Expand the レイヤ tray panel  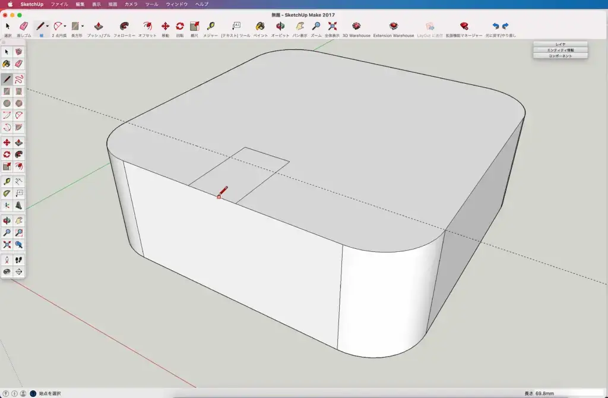pyautogui.click(x=560, y=44)
